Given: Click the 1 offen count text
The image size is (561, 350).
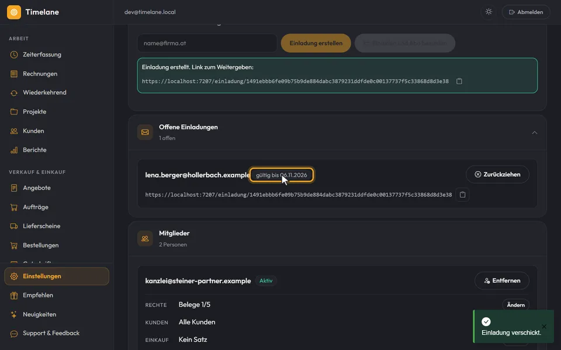Looking at the screenshot, I should 167,138.
